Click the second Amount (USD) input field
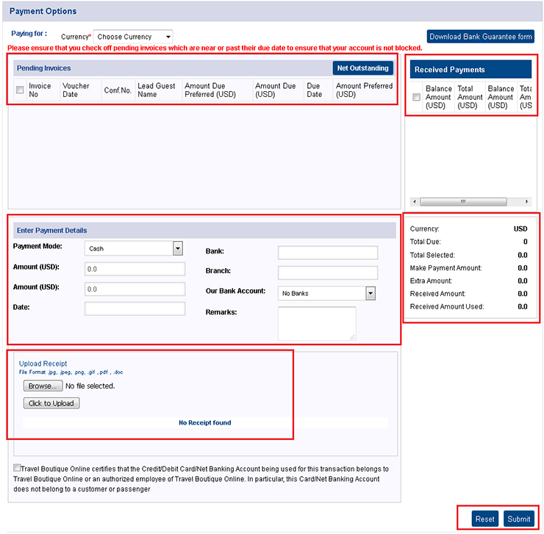This screenshot has height=534, width=544. pyautogui.click(x=135, y=289)
